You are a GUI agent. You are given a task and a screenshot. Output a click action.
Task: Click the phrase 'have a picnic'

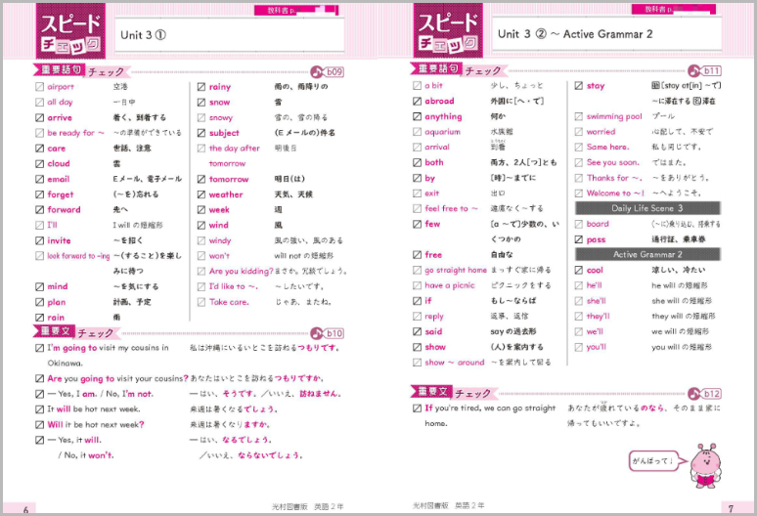coord(450,285)
